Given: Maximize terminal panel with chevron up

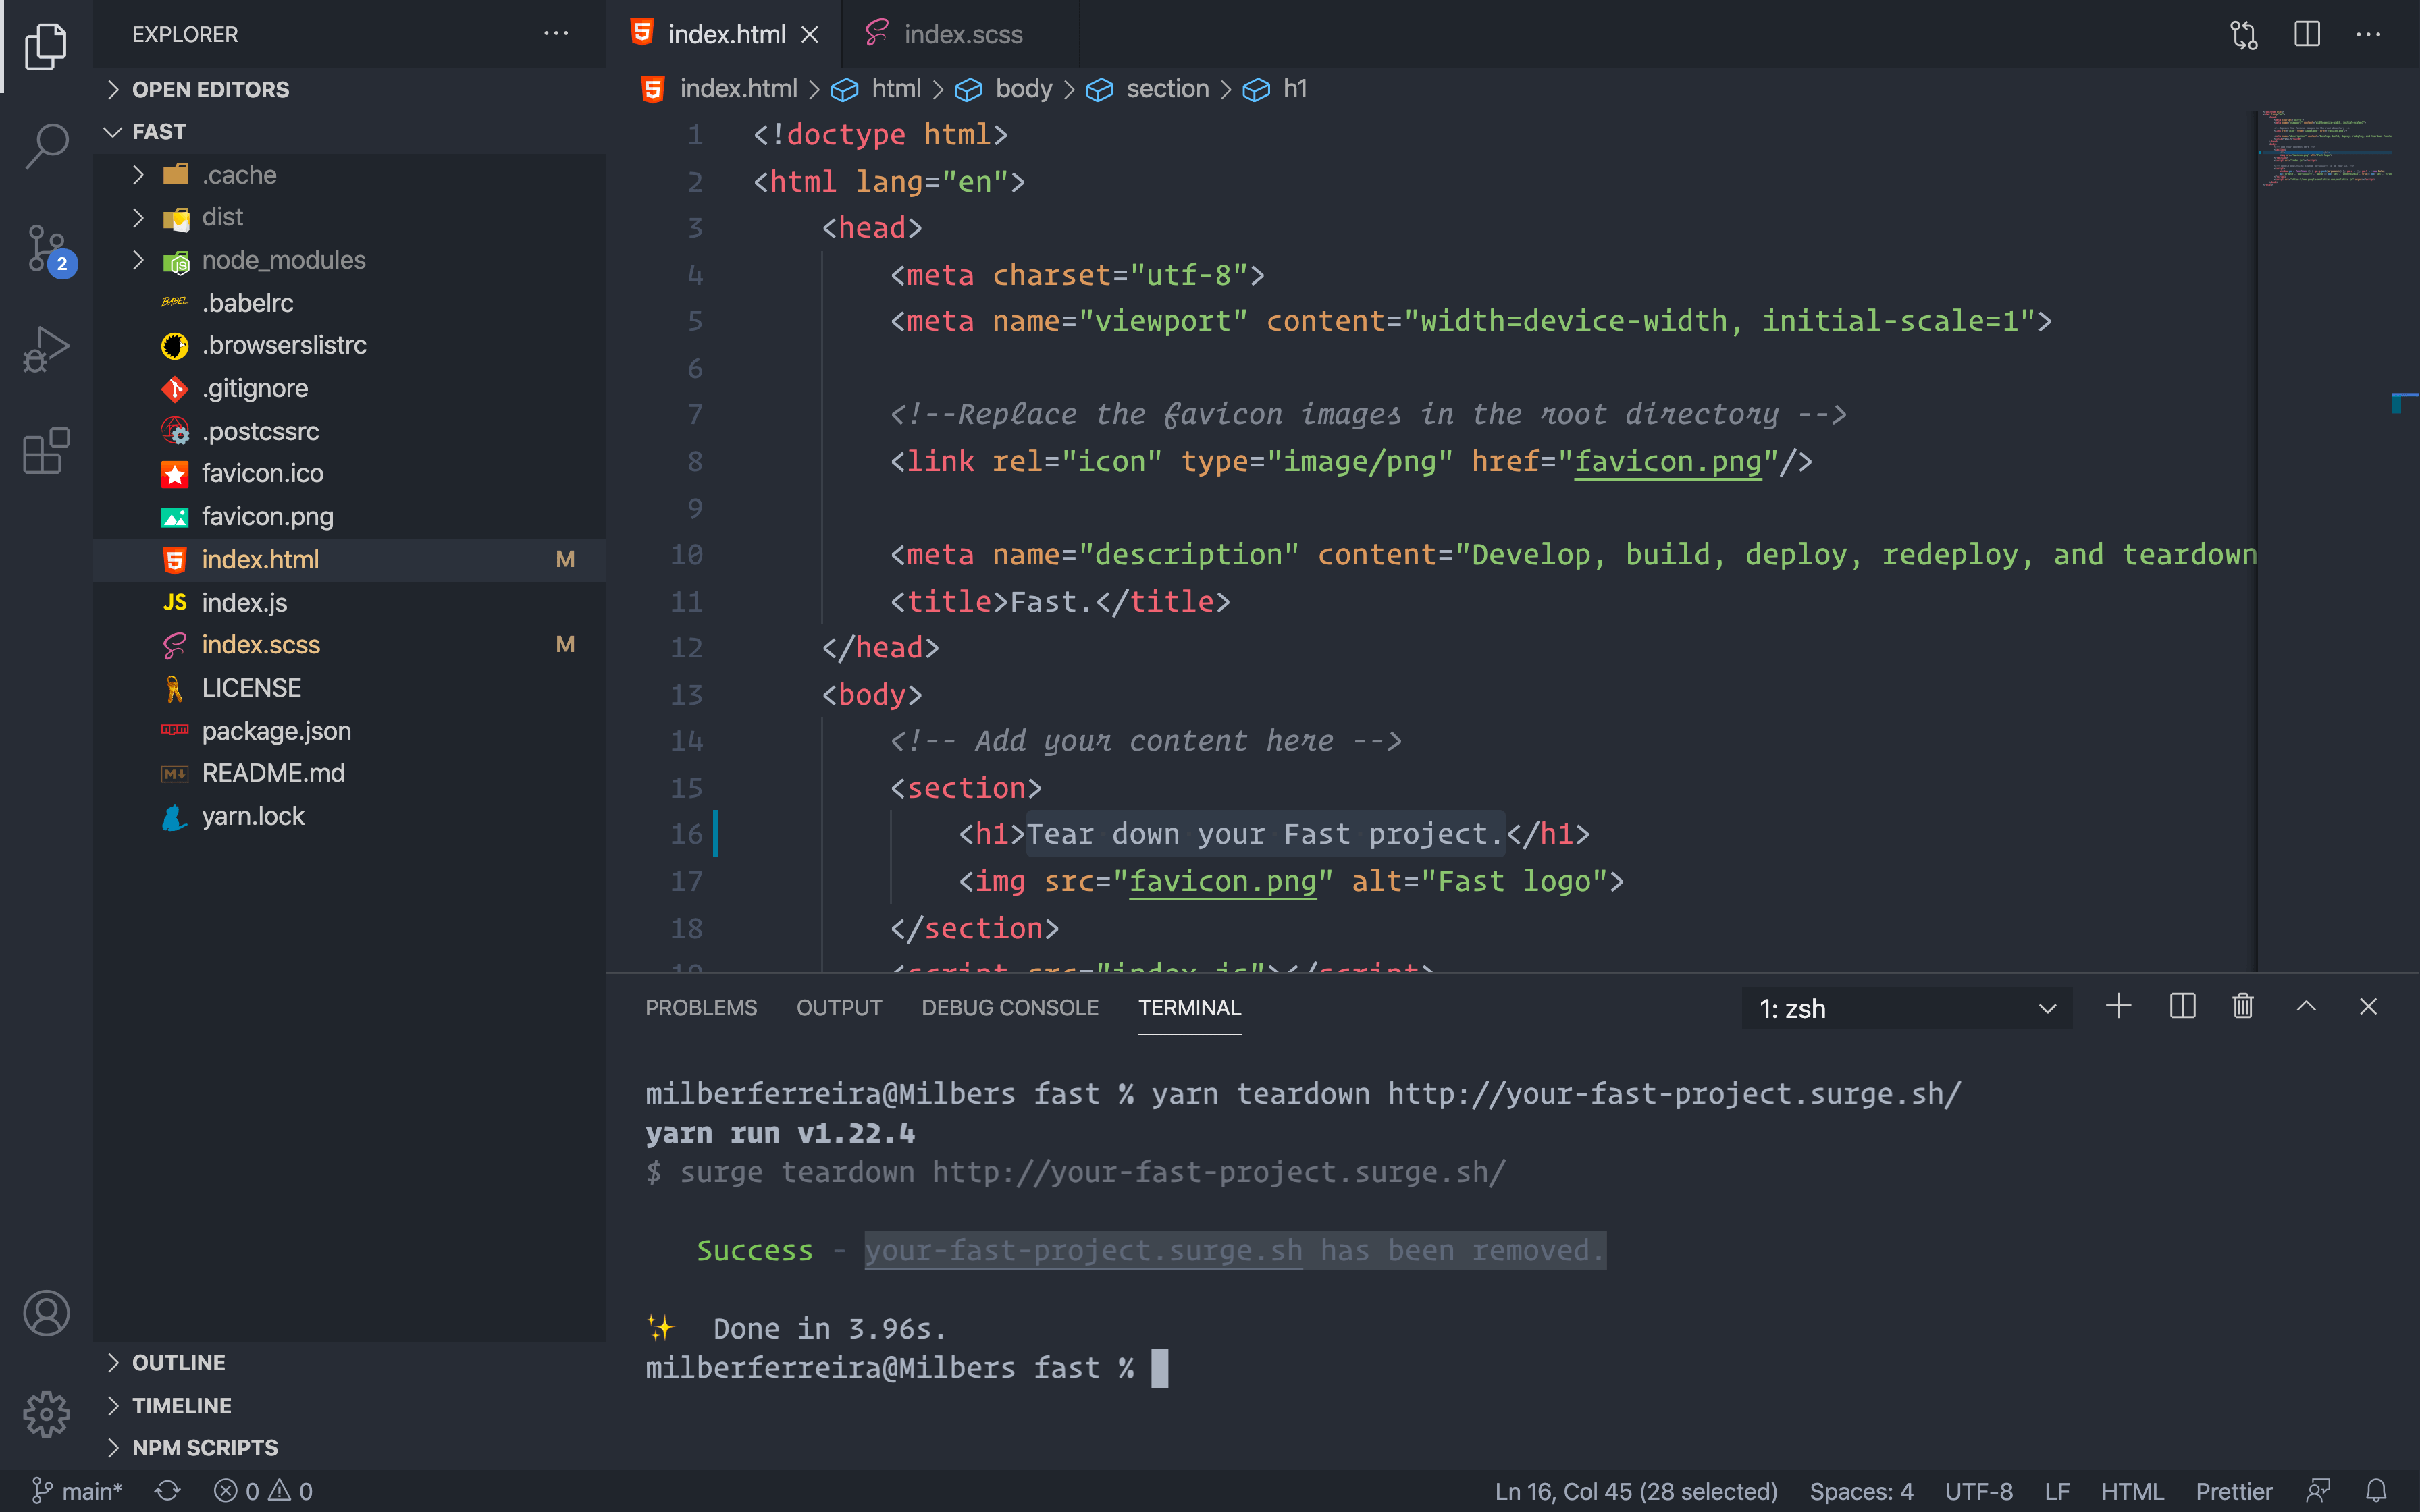Looking at the screenshot, I should 2306,1006.
